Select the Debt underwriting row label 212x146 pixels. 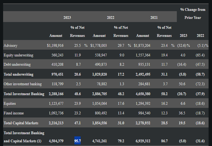tap(17, 65)
